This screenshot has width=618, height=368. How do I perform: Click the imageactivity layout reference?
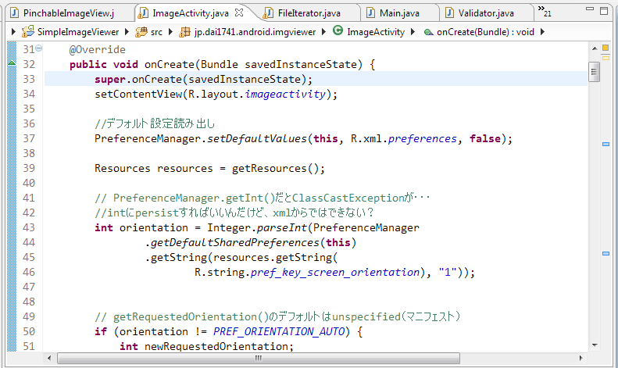point(285,95)
